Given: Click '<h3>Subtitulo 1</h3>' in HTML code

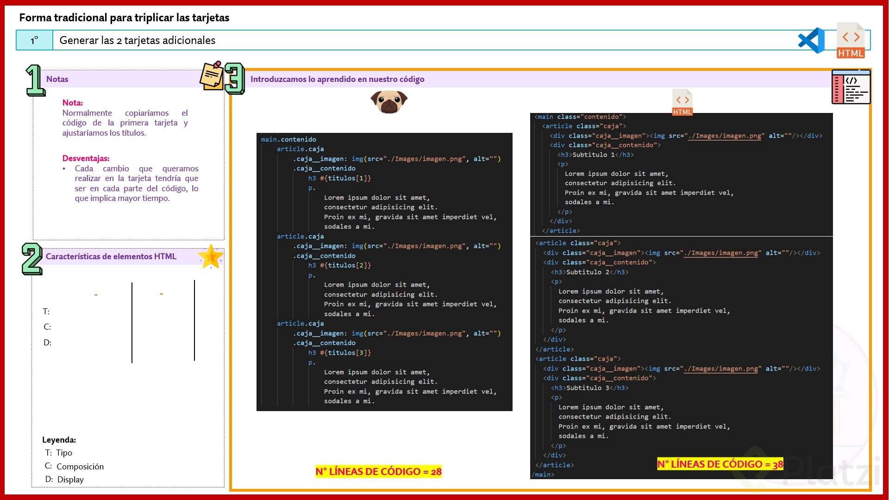Looking at the screenshot, I should (595, 155).
